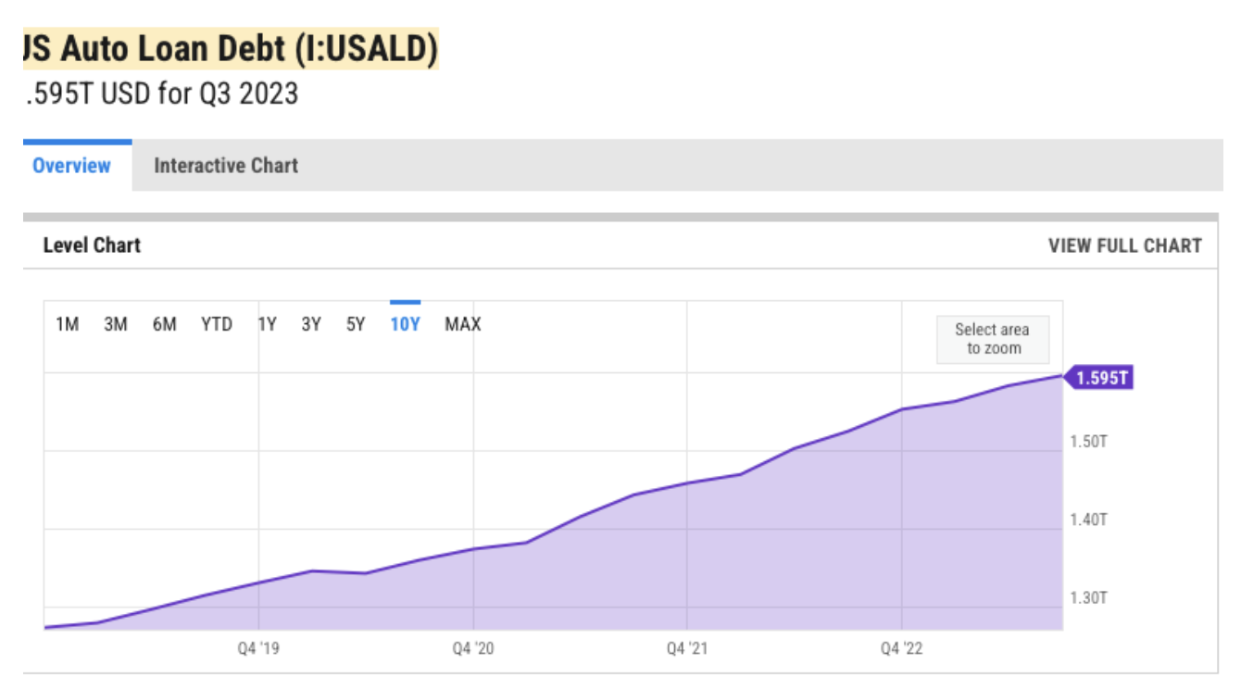Switch to the Overview tab

pyautogui.click(x=71, y=166)
